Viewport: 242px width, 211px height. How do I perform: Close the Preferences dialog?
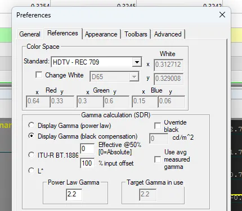coord(222,15)
